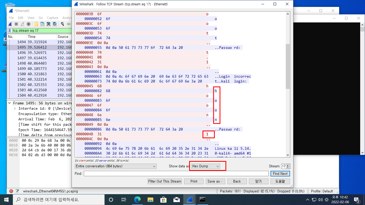Click the Time column header
Screen dimensions: 365x205
pyautogui.click(x=41, y=37)
